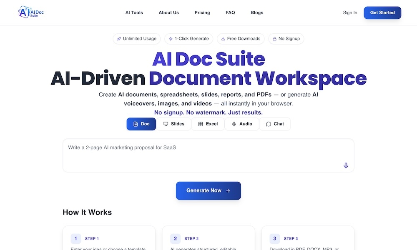Screen dimensions: 417x250
Task: Select the Doc generation icon
Action: click(x=136, y=124)
